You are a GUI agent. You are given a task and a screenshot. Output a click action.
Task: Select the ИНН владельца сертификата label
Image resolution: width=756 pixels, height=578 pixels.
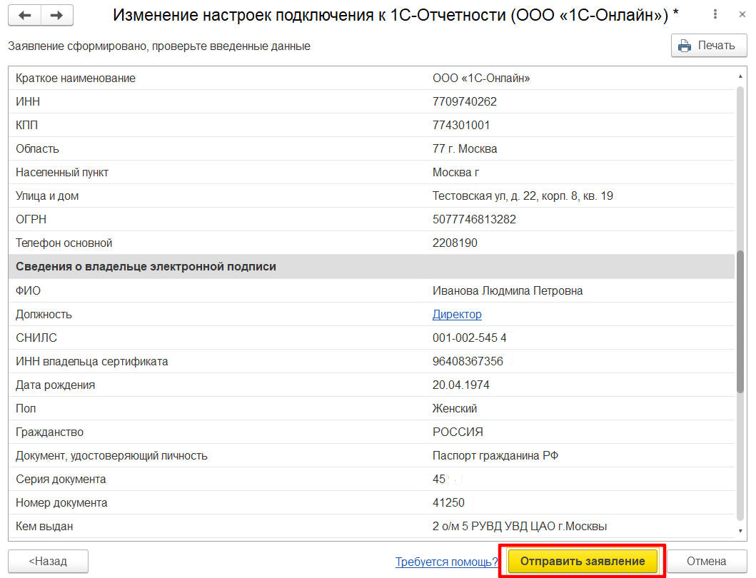(x=91, y=362)
